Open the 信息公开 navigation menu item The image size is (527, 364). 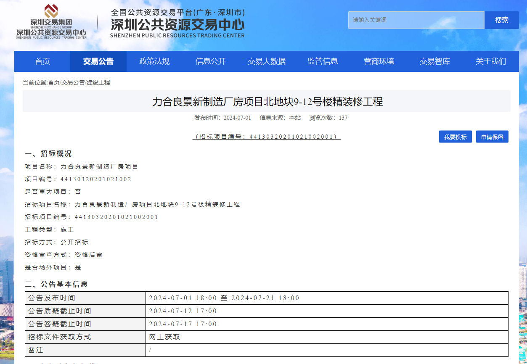tap(210, 61)
